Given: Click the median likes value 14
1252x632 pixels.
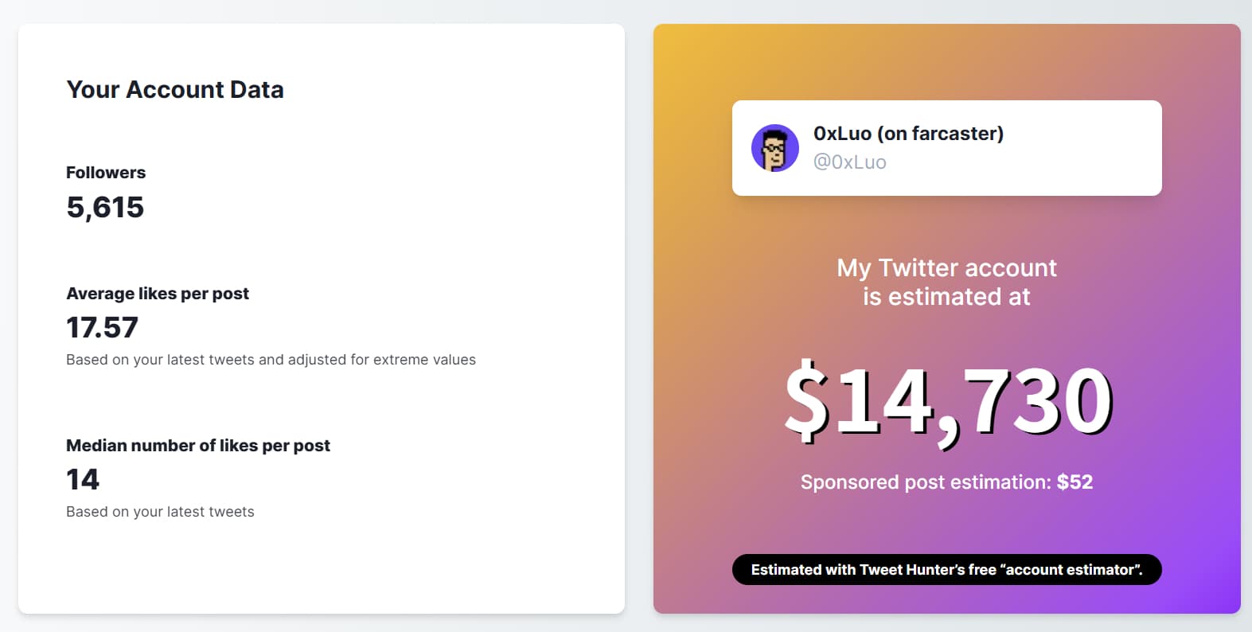Looking at the screenshot, I should pyautogui.click(x=83, y=480).
